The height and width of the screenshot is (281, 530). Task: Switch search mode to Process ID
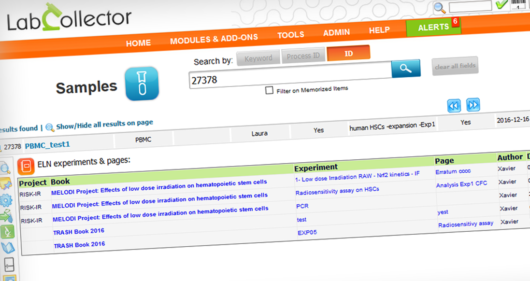(x=303, y=56)
